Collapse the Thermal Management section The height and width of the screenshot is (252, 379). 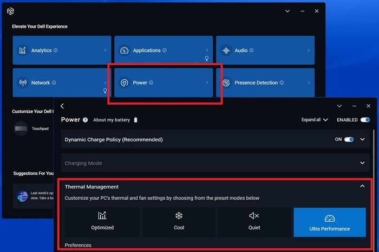[x=362, y=186]
